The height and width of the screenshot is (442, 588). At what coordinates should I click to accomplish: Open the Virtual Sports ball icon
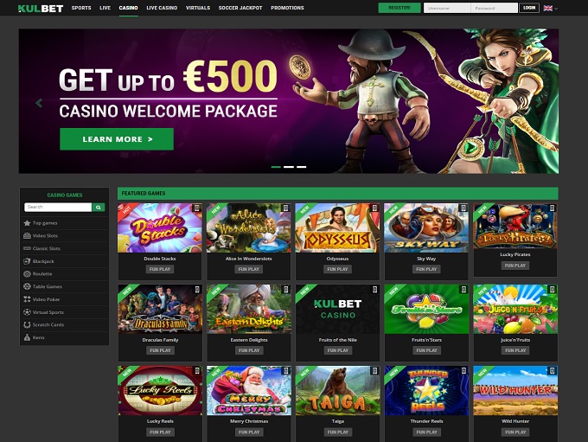pyautogui.click(x=27, y=312)
